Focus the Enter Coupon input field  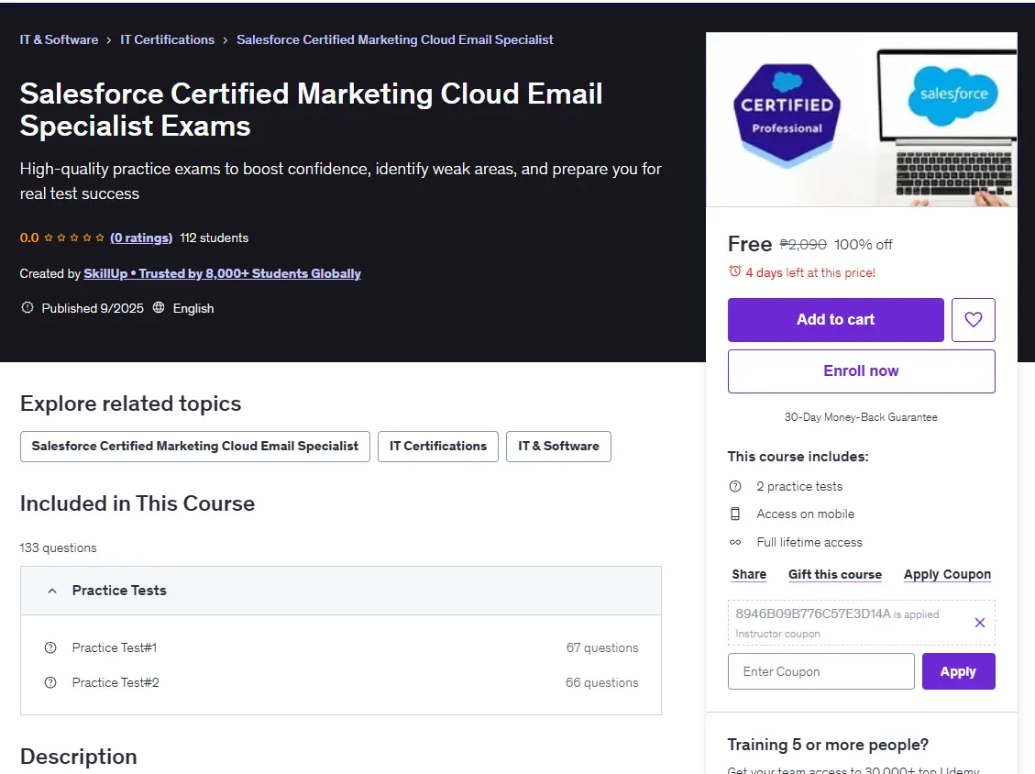(821, 671)
